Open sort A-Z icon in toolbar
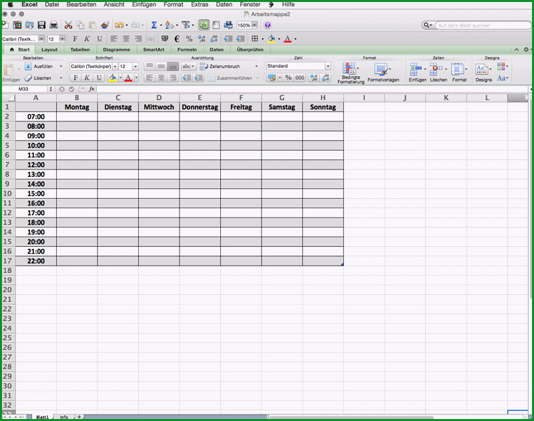 [169, 25]
